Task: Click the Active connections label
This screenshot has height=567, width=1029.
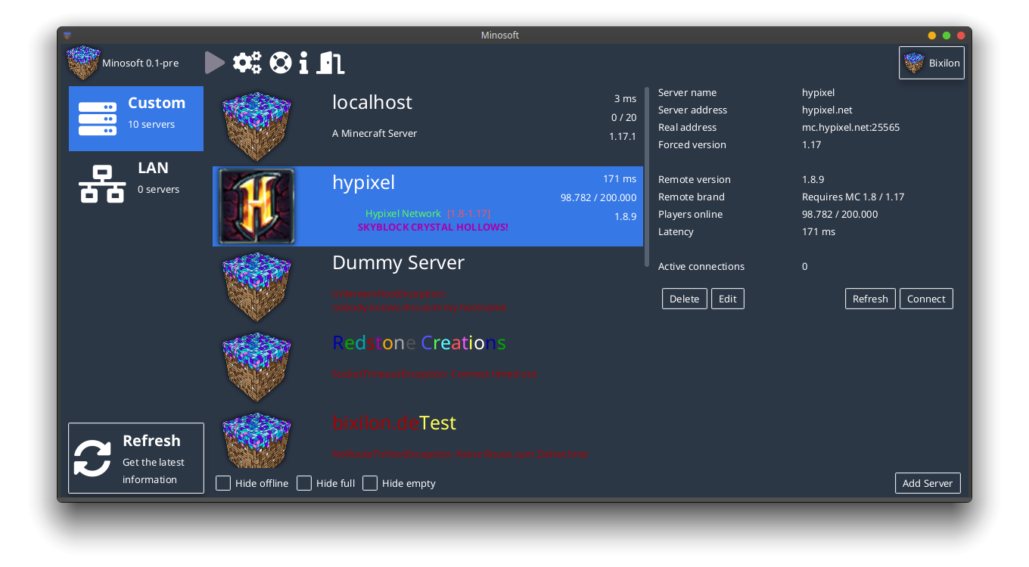Action: 701,267
